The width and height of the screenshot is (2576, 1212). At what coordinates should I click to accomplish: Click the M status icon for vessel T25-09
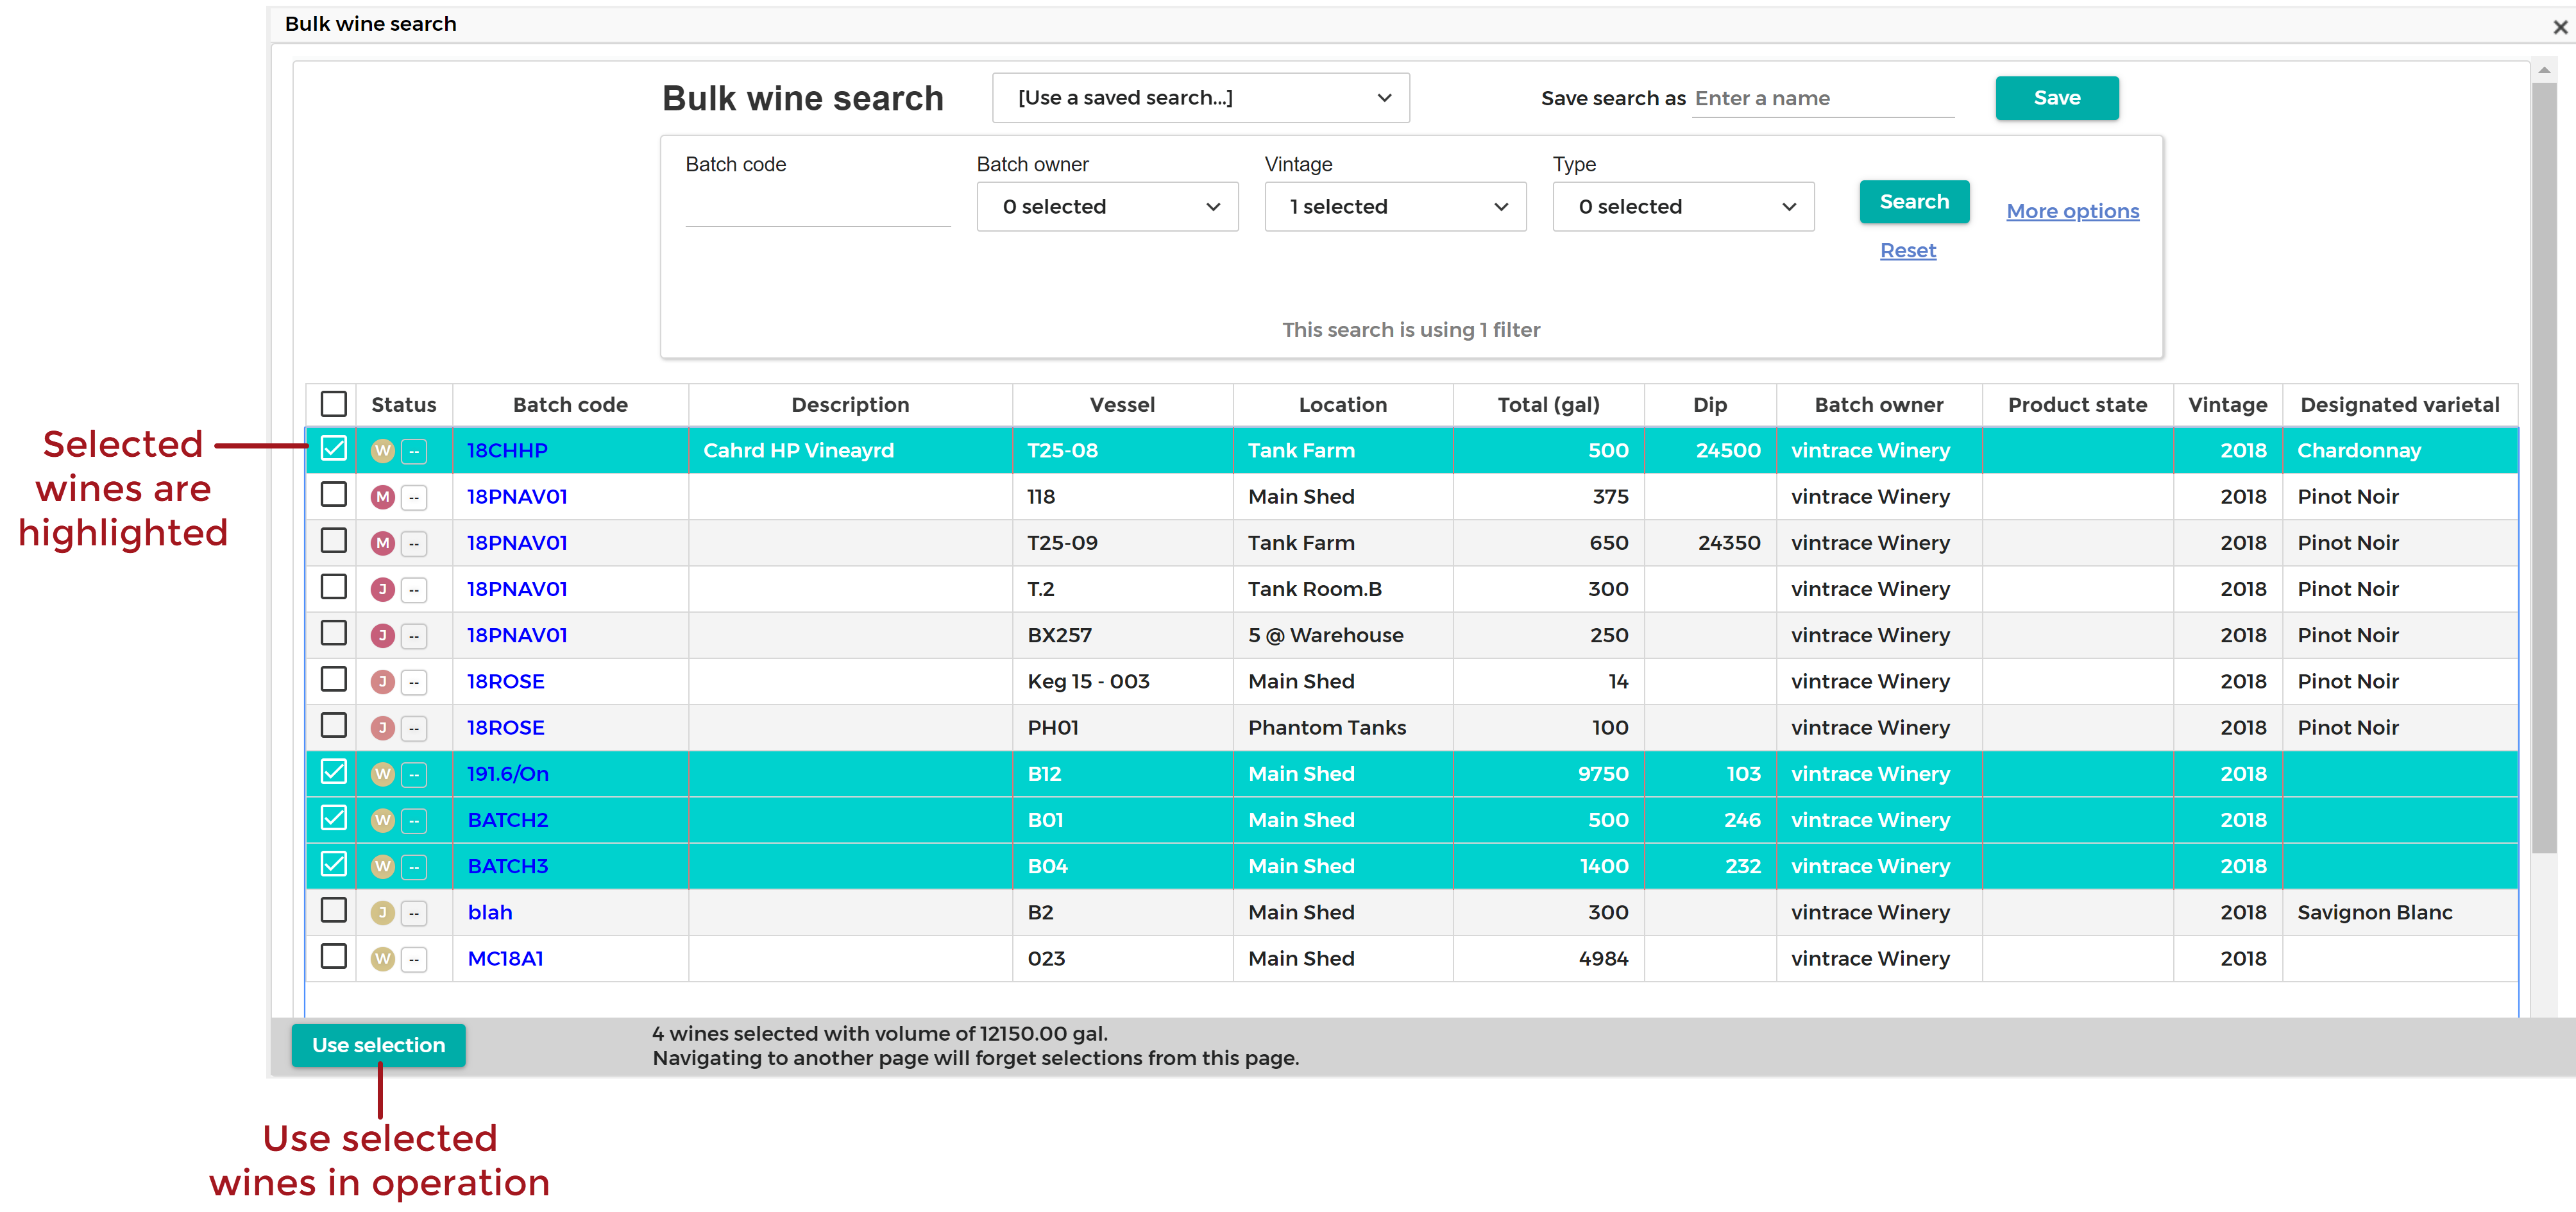click(x=382, y=543)
